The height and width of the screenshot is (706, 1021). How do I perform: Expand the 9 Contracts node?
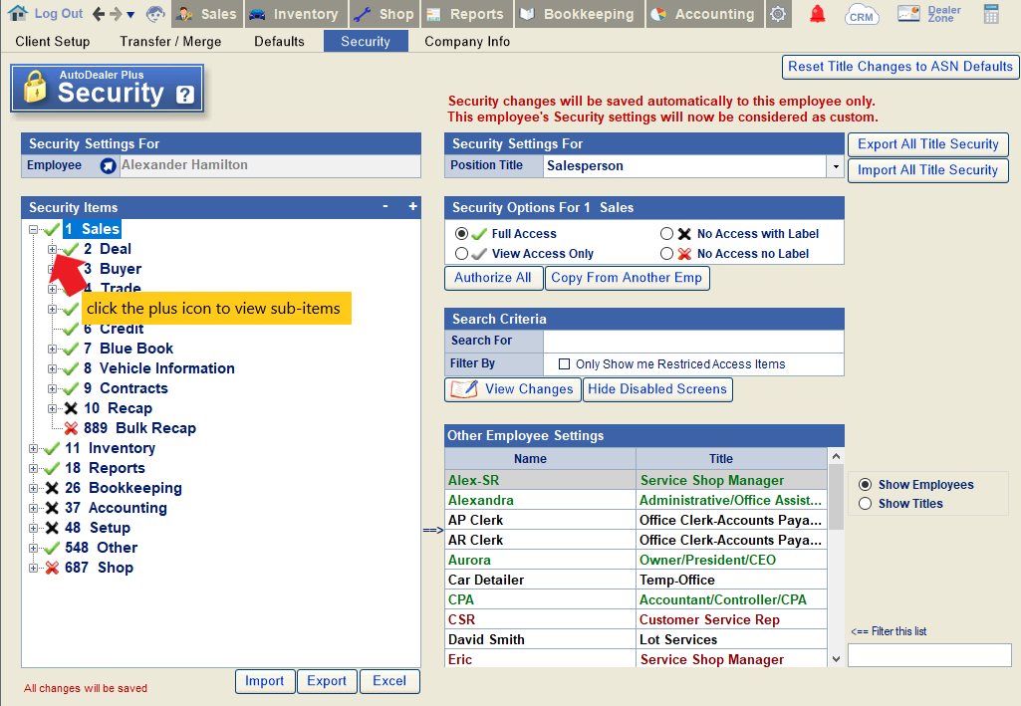click(x=52, y=388)
